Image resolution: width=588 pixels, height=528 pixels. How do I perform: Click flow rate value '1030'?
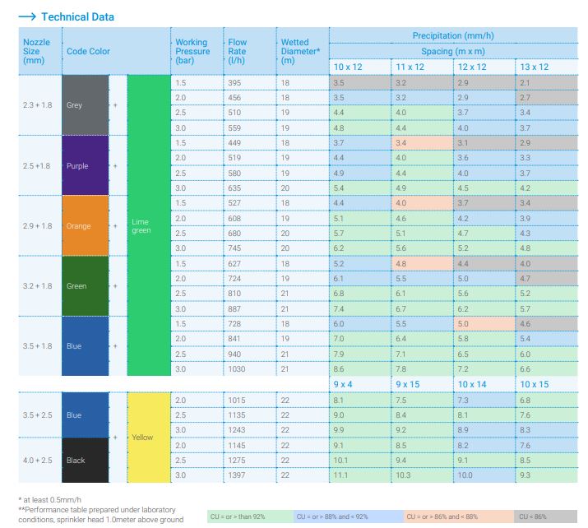coord(237,369)
